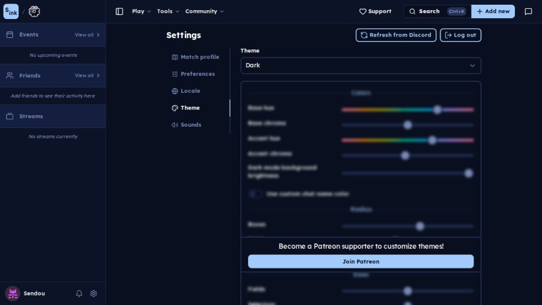The height and width of the screenshot is (305, 542).
Task: Click the Base chroma slider handle
Action: pyautogui.click(x=408, y=125)
